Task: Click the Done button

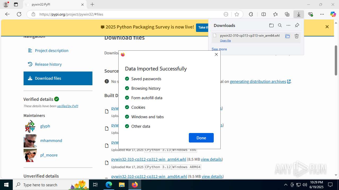Action: pos(201,138)
